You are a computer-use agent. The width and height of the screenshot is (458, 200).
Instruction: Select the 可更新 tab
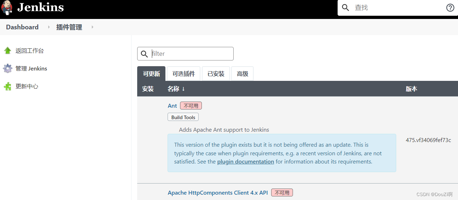(151, 74)
